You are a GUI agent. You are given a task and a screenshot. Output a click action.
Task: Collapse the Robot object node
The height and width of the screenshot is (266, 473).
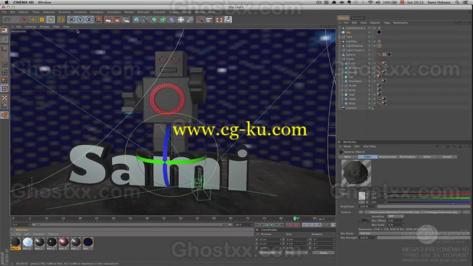click(x=340, y=59)
